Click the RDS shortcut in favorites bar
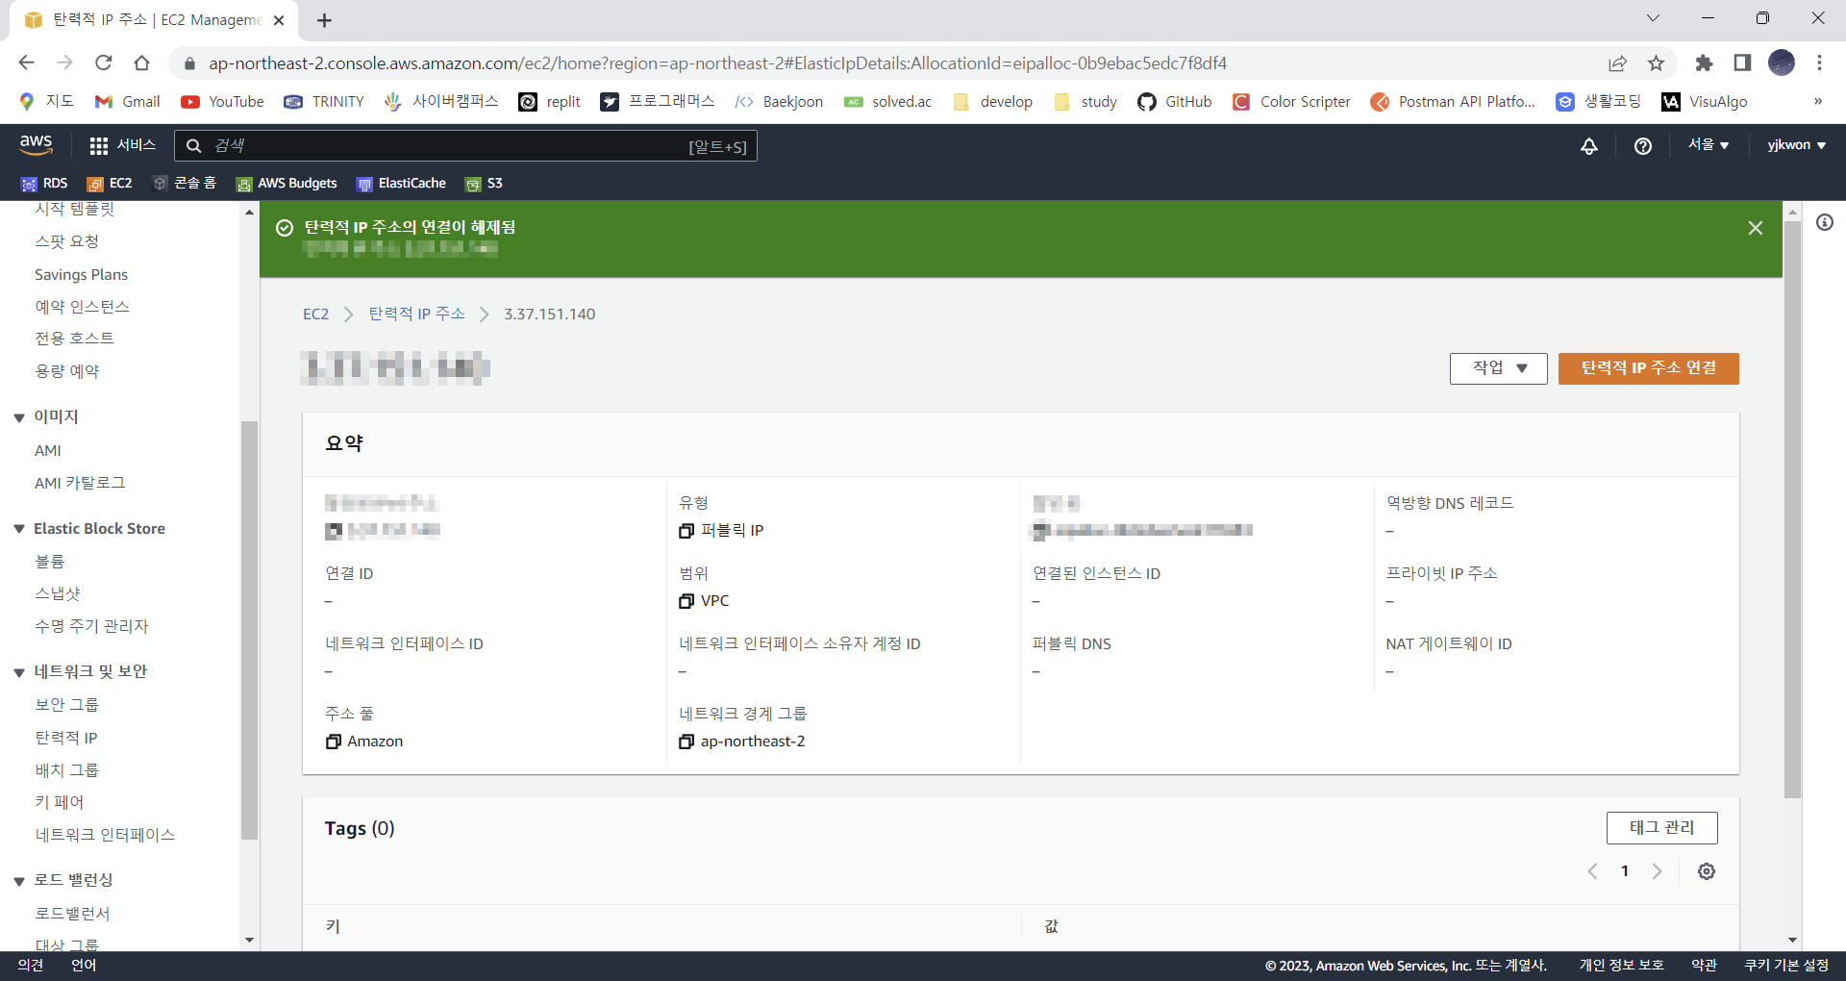 (x=44, y=183)
